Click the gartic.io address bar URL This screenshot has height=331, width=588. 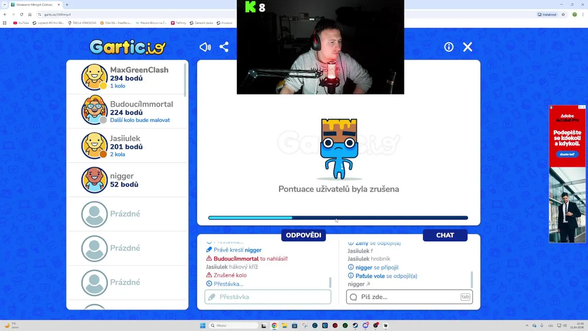pos(58,15)
